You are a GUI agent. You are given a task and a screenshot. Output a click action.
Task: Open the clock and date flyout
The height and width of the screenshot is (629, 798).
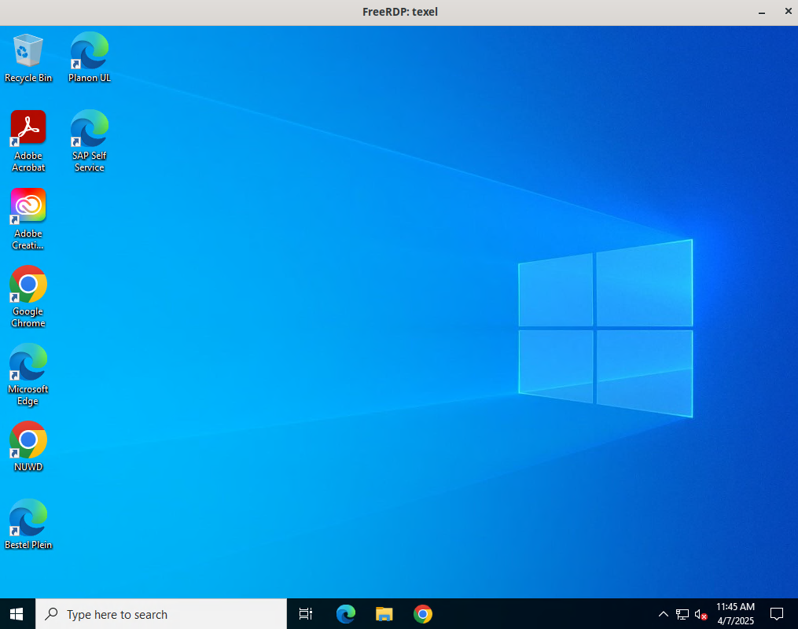pos(735,614)
